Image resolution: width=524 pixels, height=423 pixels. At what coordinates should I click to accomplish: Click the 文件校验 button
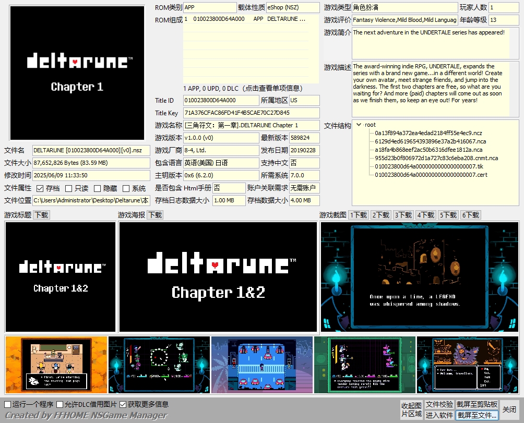[x=439, y=404]
